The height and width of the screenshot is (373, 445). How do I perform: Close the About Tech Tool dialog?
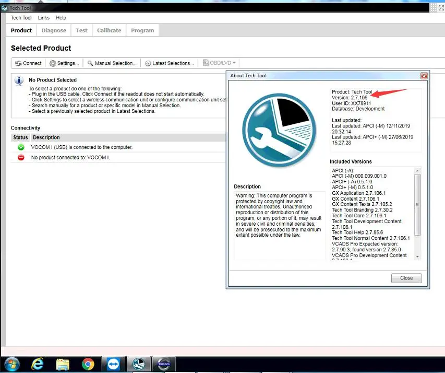pos(406,278)
